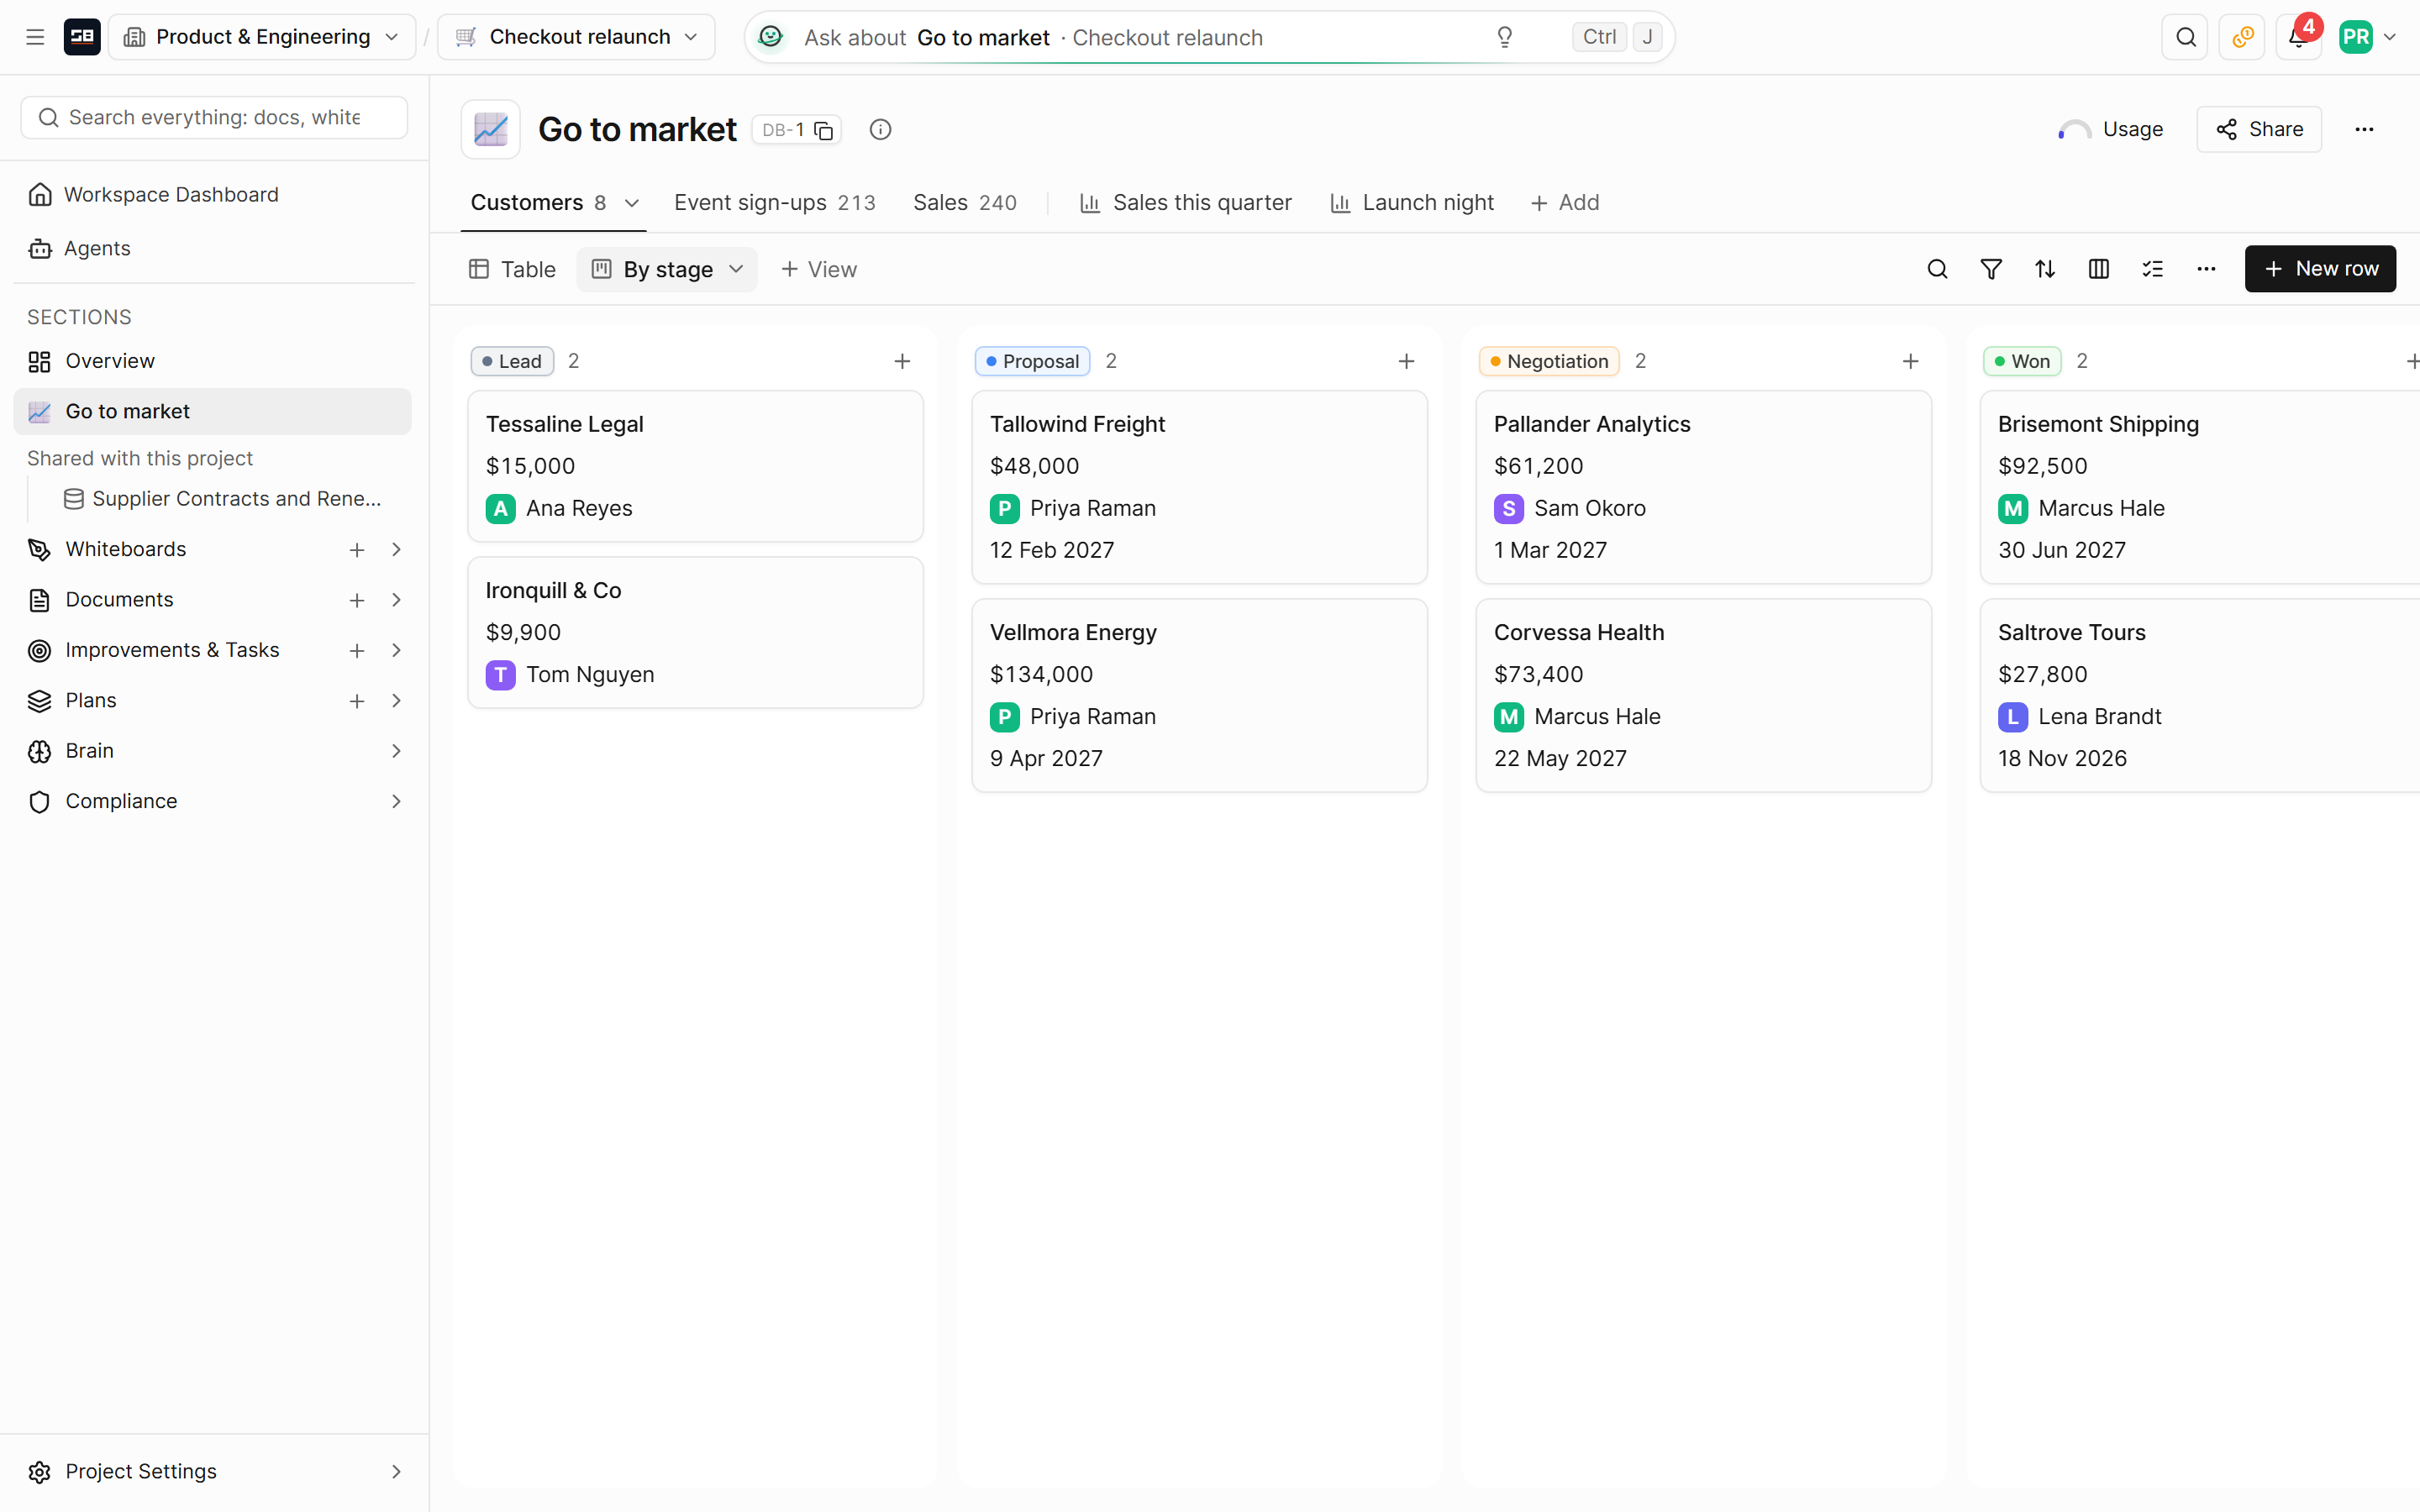Click the sort arrows icon
The image size is (2420, 1512).
(x=2045, y=269)
